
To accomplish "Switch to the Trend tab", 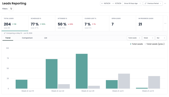I will click(x=8, y=38).
